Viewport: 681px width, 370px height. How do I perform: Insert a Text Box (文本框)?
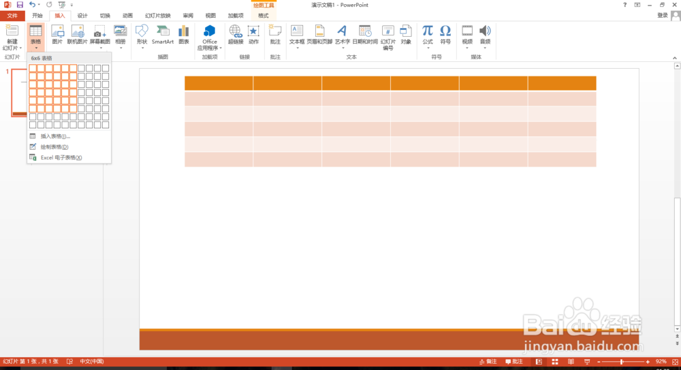tap(297, 35)
